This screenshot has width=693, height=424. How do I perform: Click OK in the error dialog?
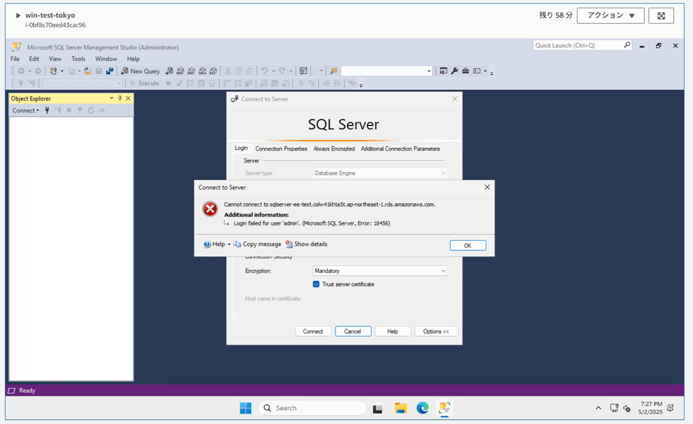pyautogui.click(x=468, y=246)
